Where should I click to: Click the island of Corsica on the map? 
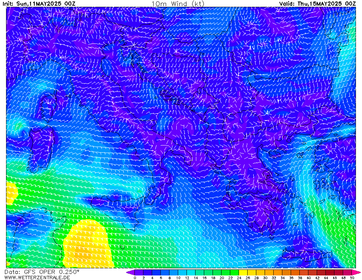48,106
